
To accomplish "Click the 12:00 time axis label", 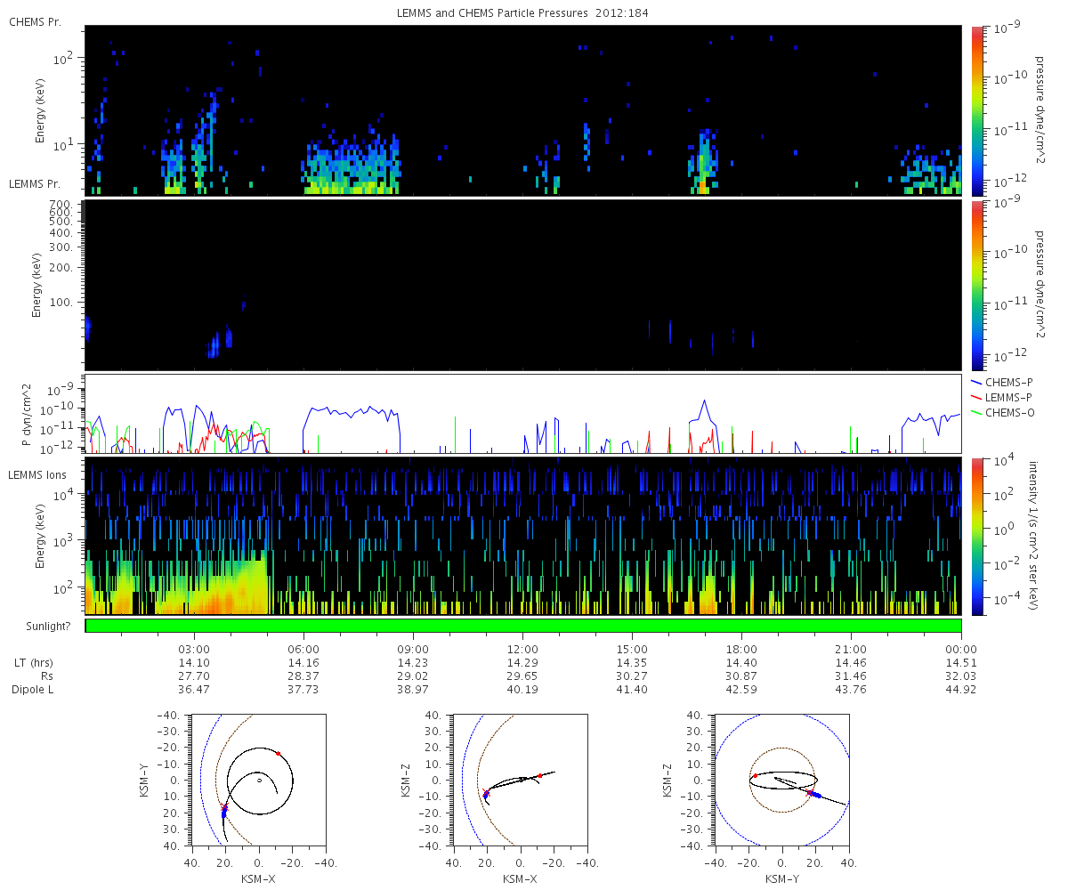I will pos(522,648).
